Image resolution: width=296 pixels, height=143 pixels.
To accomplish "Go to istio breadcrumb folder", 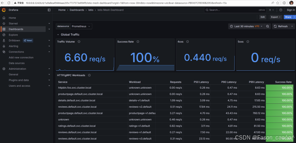I will [x=91, y=10].
